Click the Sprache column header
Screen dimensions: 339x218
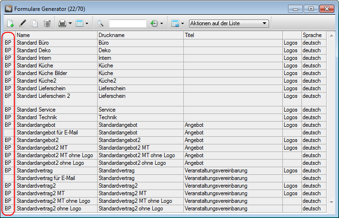pyautogui.click(x=313, y=35)
